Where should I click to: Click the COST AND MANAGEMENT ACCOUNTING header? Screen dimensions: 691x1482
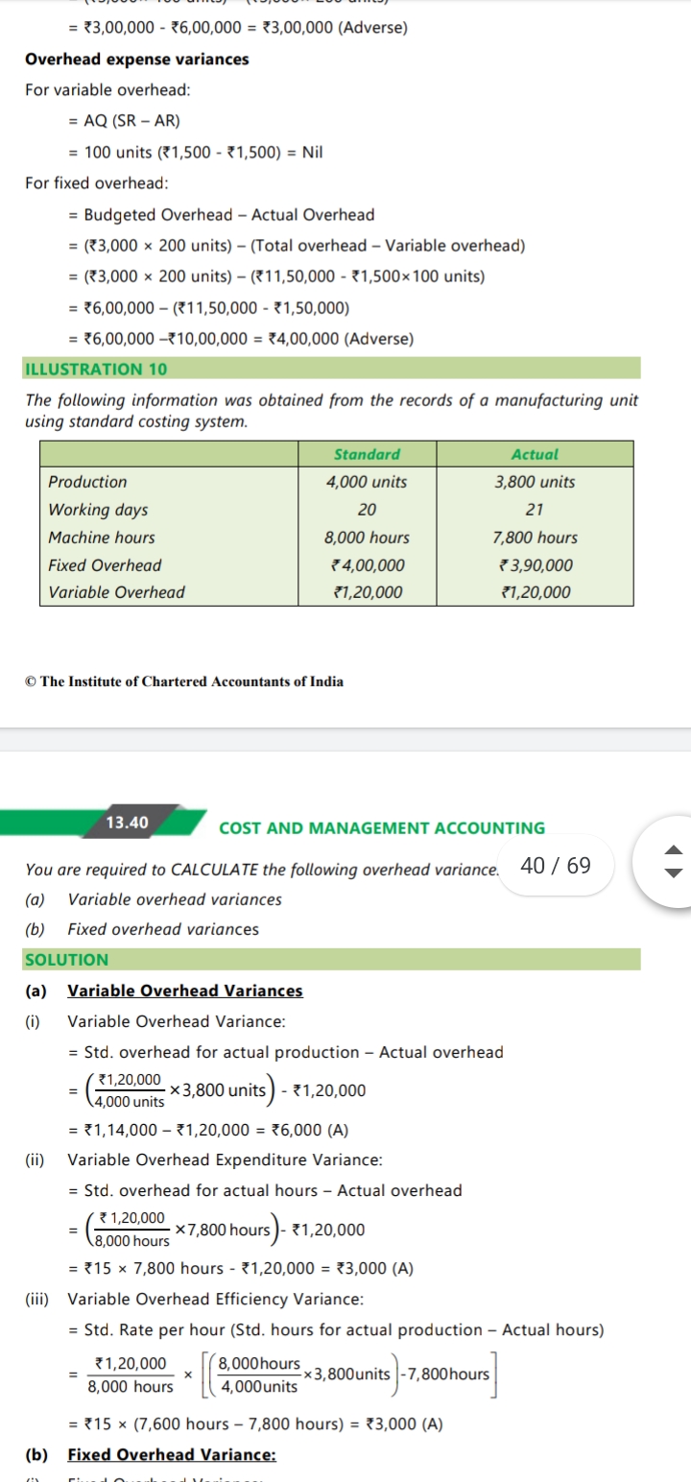pos(381,827)
